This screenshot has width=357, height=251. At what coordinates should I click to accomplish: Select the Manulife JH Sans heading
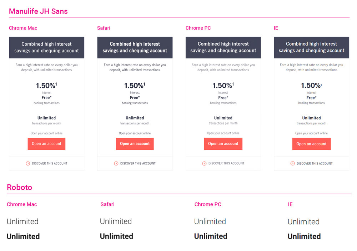pyautogui.click(x=38, y=11)
